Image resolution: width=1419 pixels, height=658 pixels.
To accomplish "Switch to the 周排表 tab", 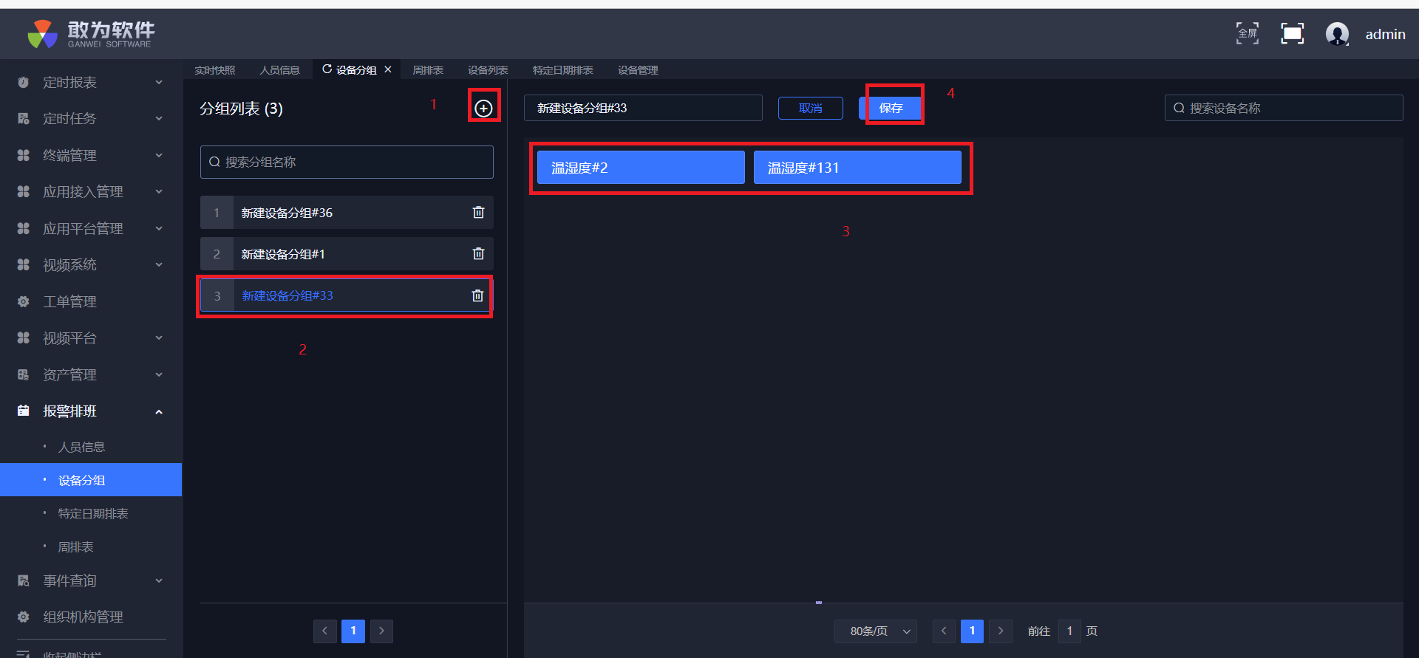I will (428, 70).
